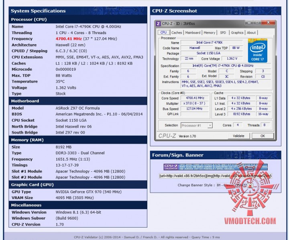Click 'Haswell (22 nm)' architecture value
This screenshot has height=240, width=289.
coord(70,45)
